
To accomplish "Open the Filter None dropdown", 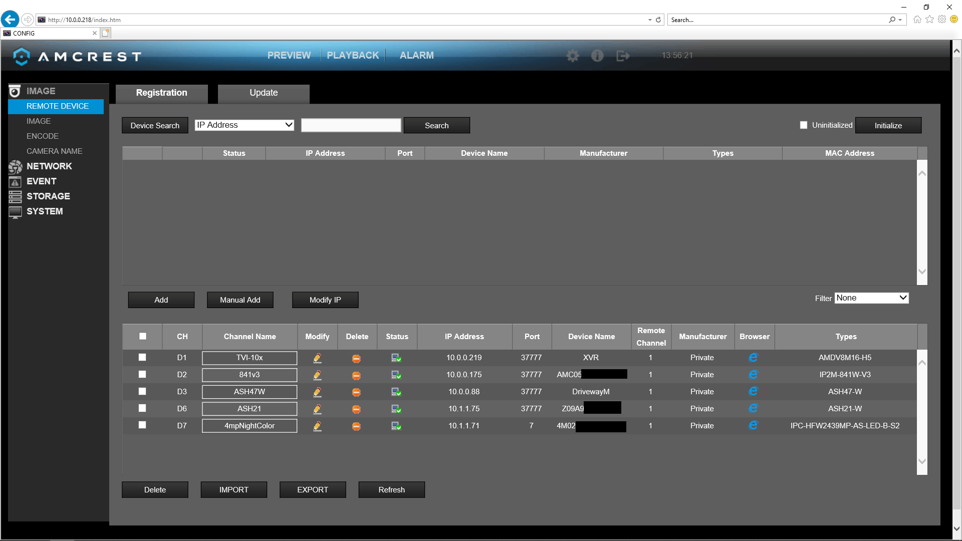I will coord(871,298).
